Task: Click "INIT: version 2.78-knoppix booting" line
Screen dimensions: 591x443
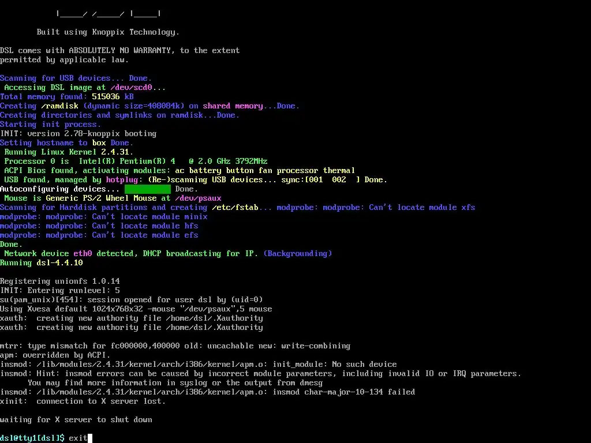Action: click(x=78, y=133)
